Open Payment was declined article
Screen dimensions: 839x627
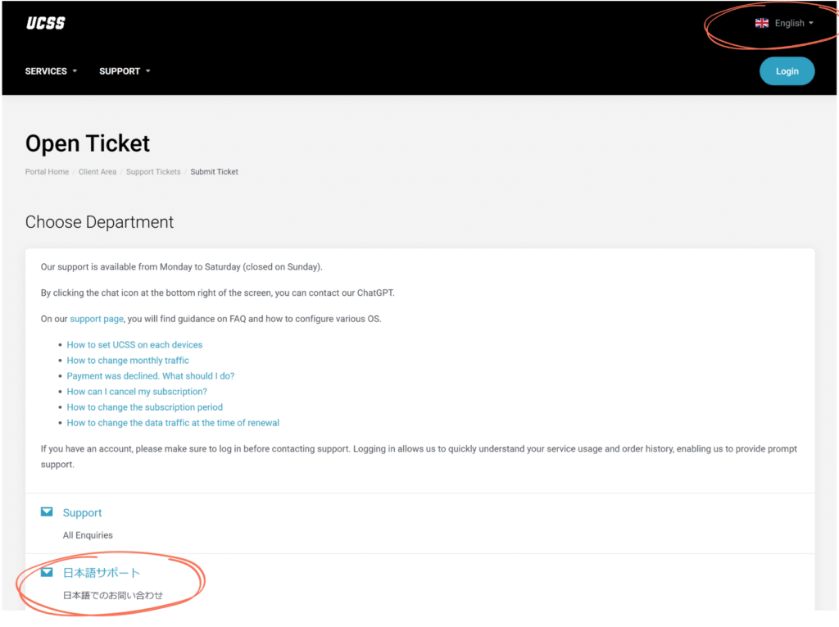pos(151,376)
